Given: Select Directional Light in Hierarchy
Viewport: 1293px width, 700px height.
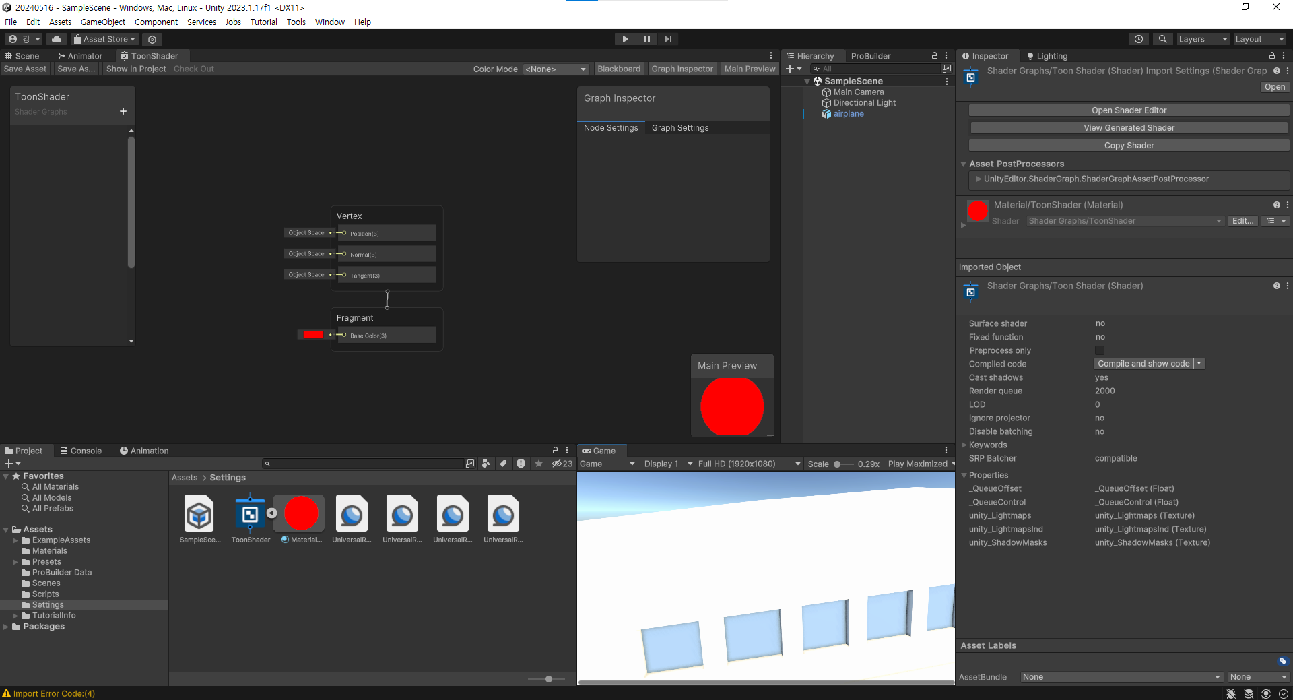Looking at the screenshot, I should tap(865, 103).
